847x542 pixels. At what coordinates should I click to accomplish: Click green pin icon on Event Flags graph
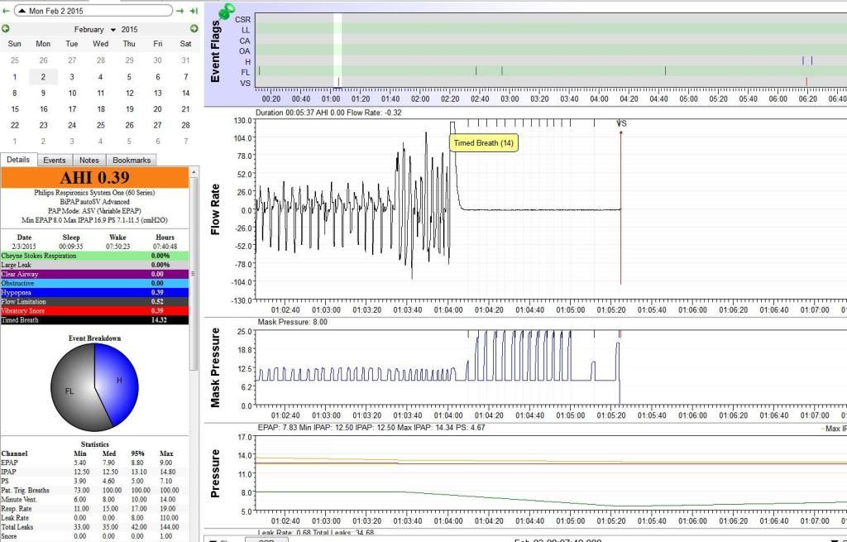coord(224,12)
